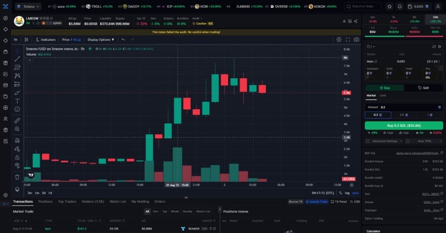This screenshot has height=233, width=446.
Task: Undo the last chart action
Action: click(123, 40)
